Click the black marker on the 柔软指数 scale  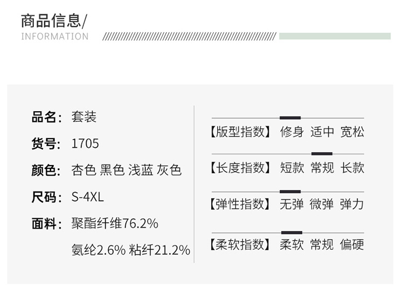pos(291,232)
